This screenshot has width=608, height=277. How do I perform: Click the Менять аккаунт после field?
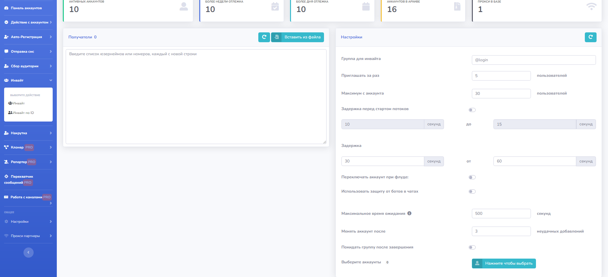(x=501, y=231)
